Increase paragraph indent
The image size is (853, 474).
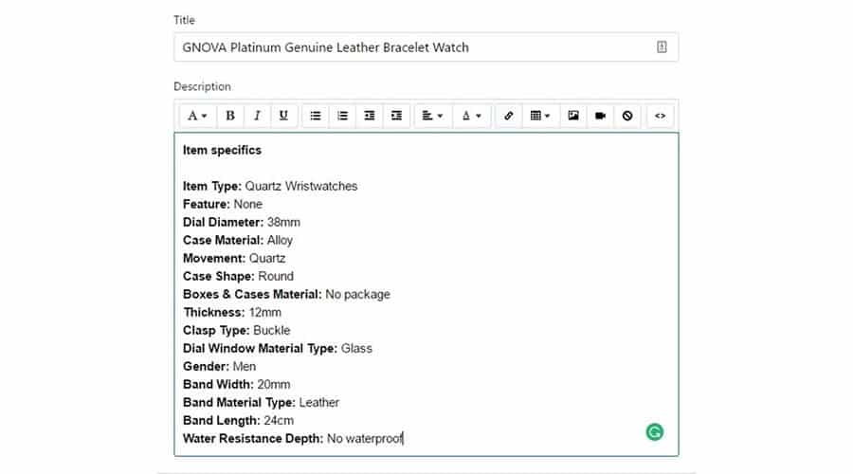(x=396, y=116)
